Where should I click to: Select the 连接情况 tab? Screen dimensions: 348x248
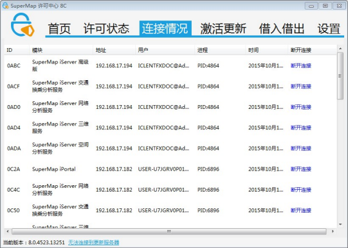165,28
